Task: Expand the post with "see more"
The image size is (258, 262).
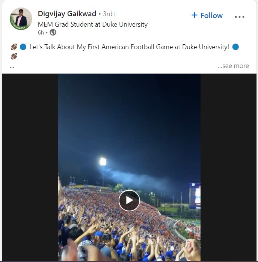Action: (233, 66)
